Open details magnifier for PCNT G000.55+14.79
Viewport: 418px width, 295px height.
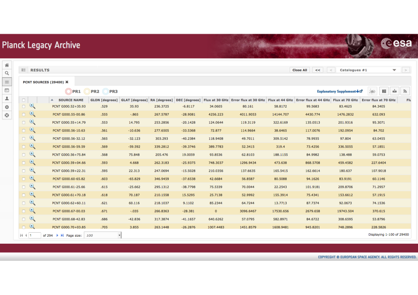(32, 122)
